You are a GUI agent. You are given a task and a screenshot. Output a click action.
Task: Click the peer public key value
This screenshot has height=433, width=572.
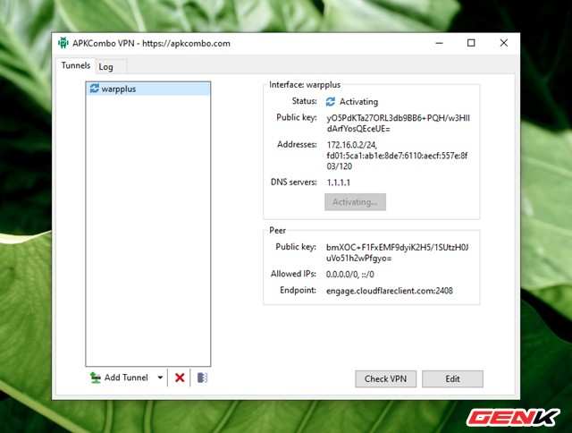[x=397, y=252]
